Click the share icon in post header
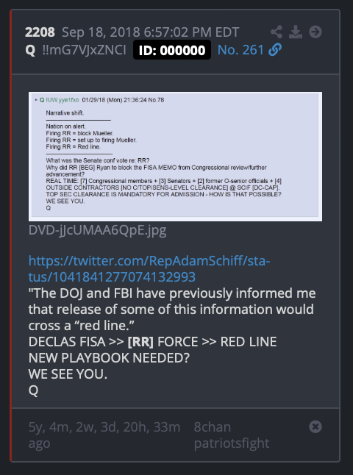This screenshot has width=353, height=475. click(x=277, y=32)
